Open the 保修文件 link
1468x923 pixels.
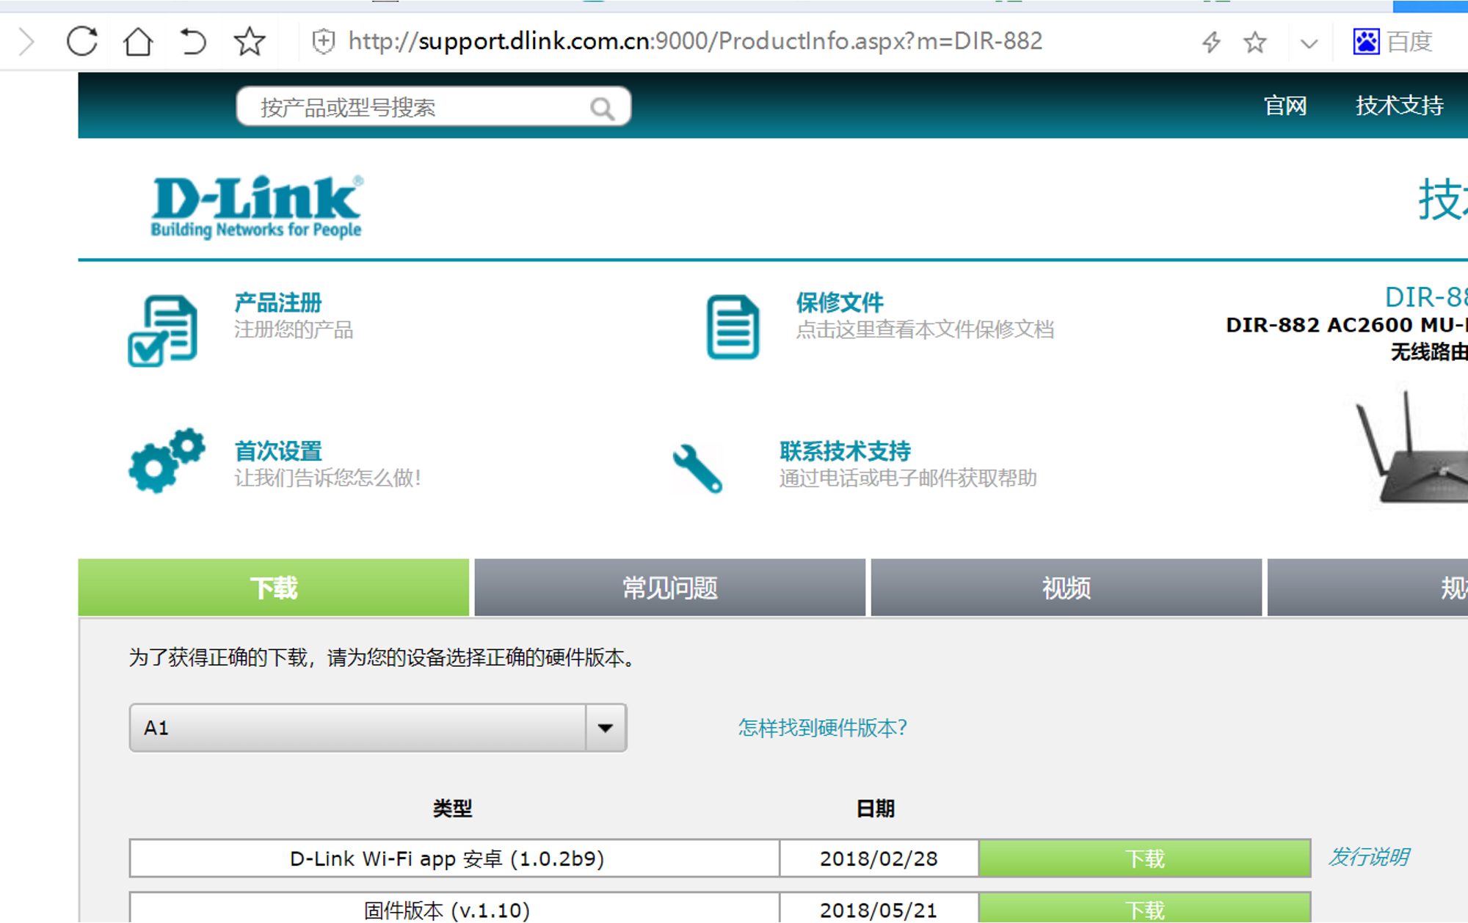pos(840,302)
